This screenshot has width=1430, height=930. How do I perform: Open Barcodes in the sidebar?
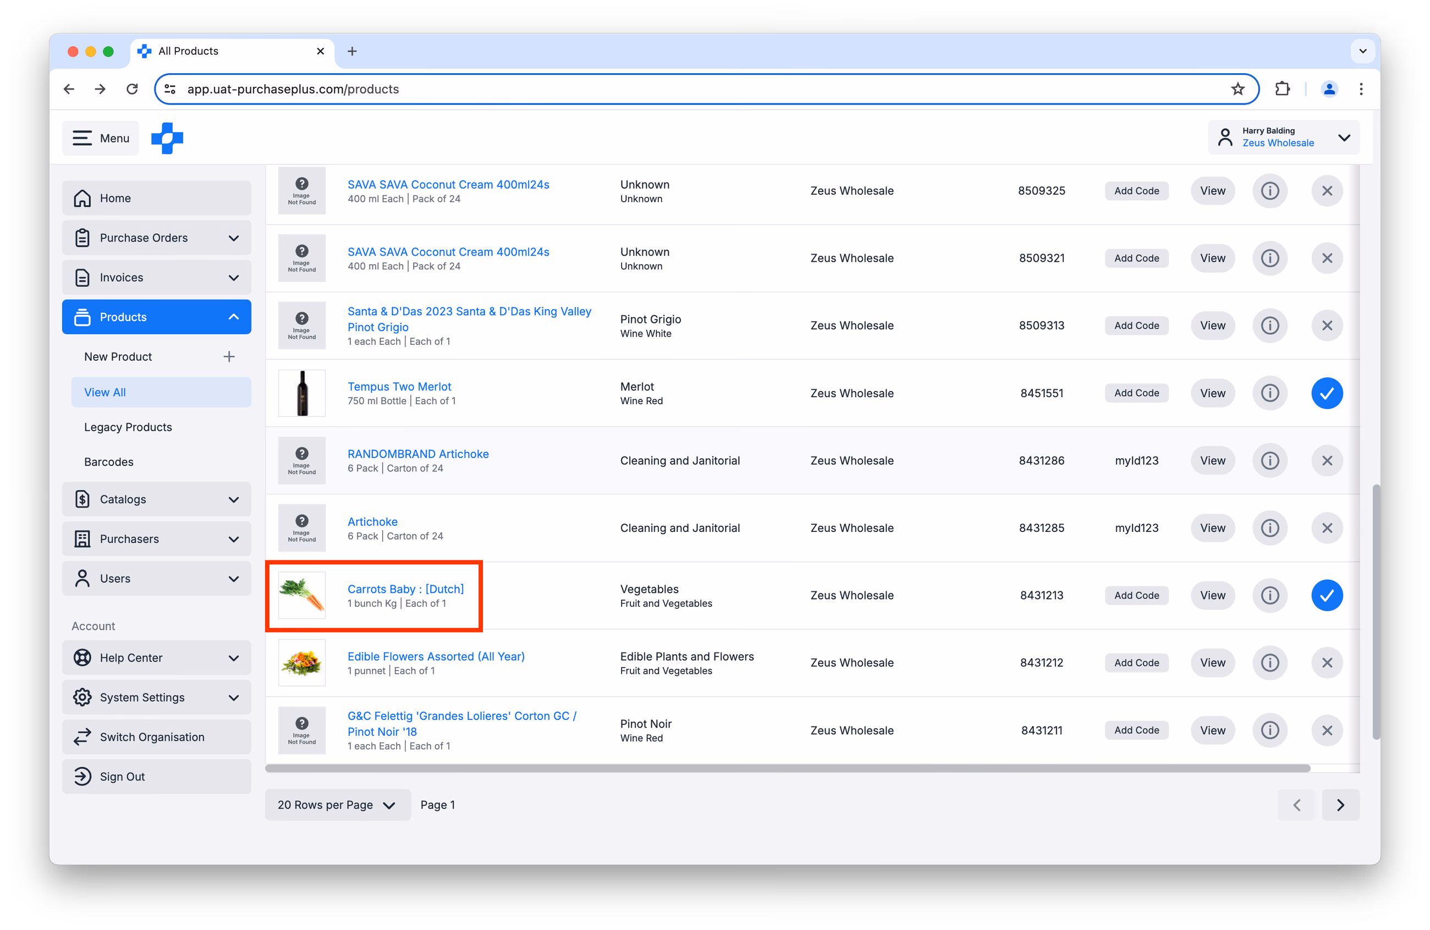pos(109,462)
